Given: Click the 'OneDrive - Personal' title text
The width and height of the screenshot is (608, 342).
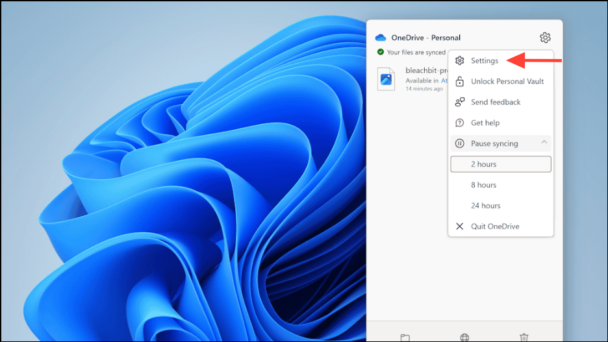Looking at the screenshot, I should 425,38.
